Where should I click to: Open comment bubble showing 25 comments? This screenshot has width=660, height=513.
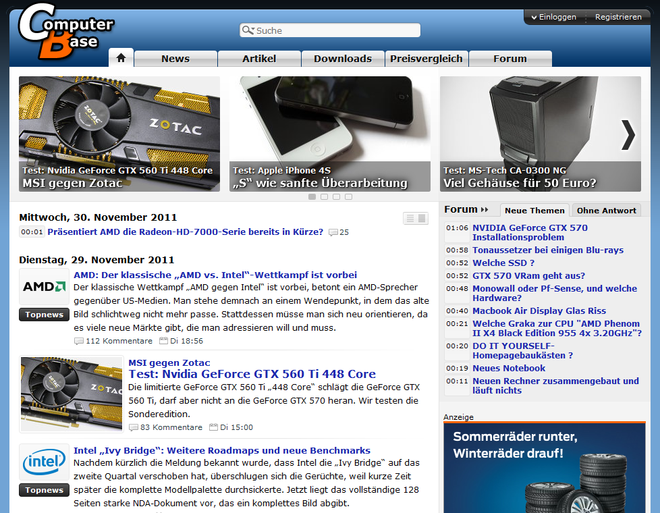pos(339,232)
